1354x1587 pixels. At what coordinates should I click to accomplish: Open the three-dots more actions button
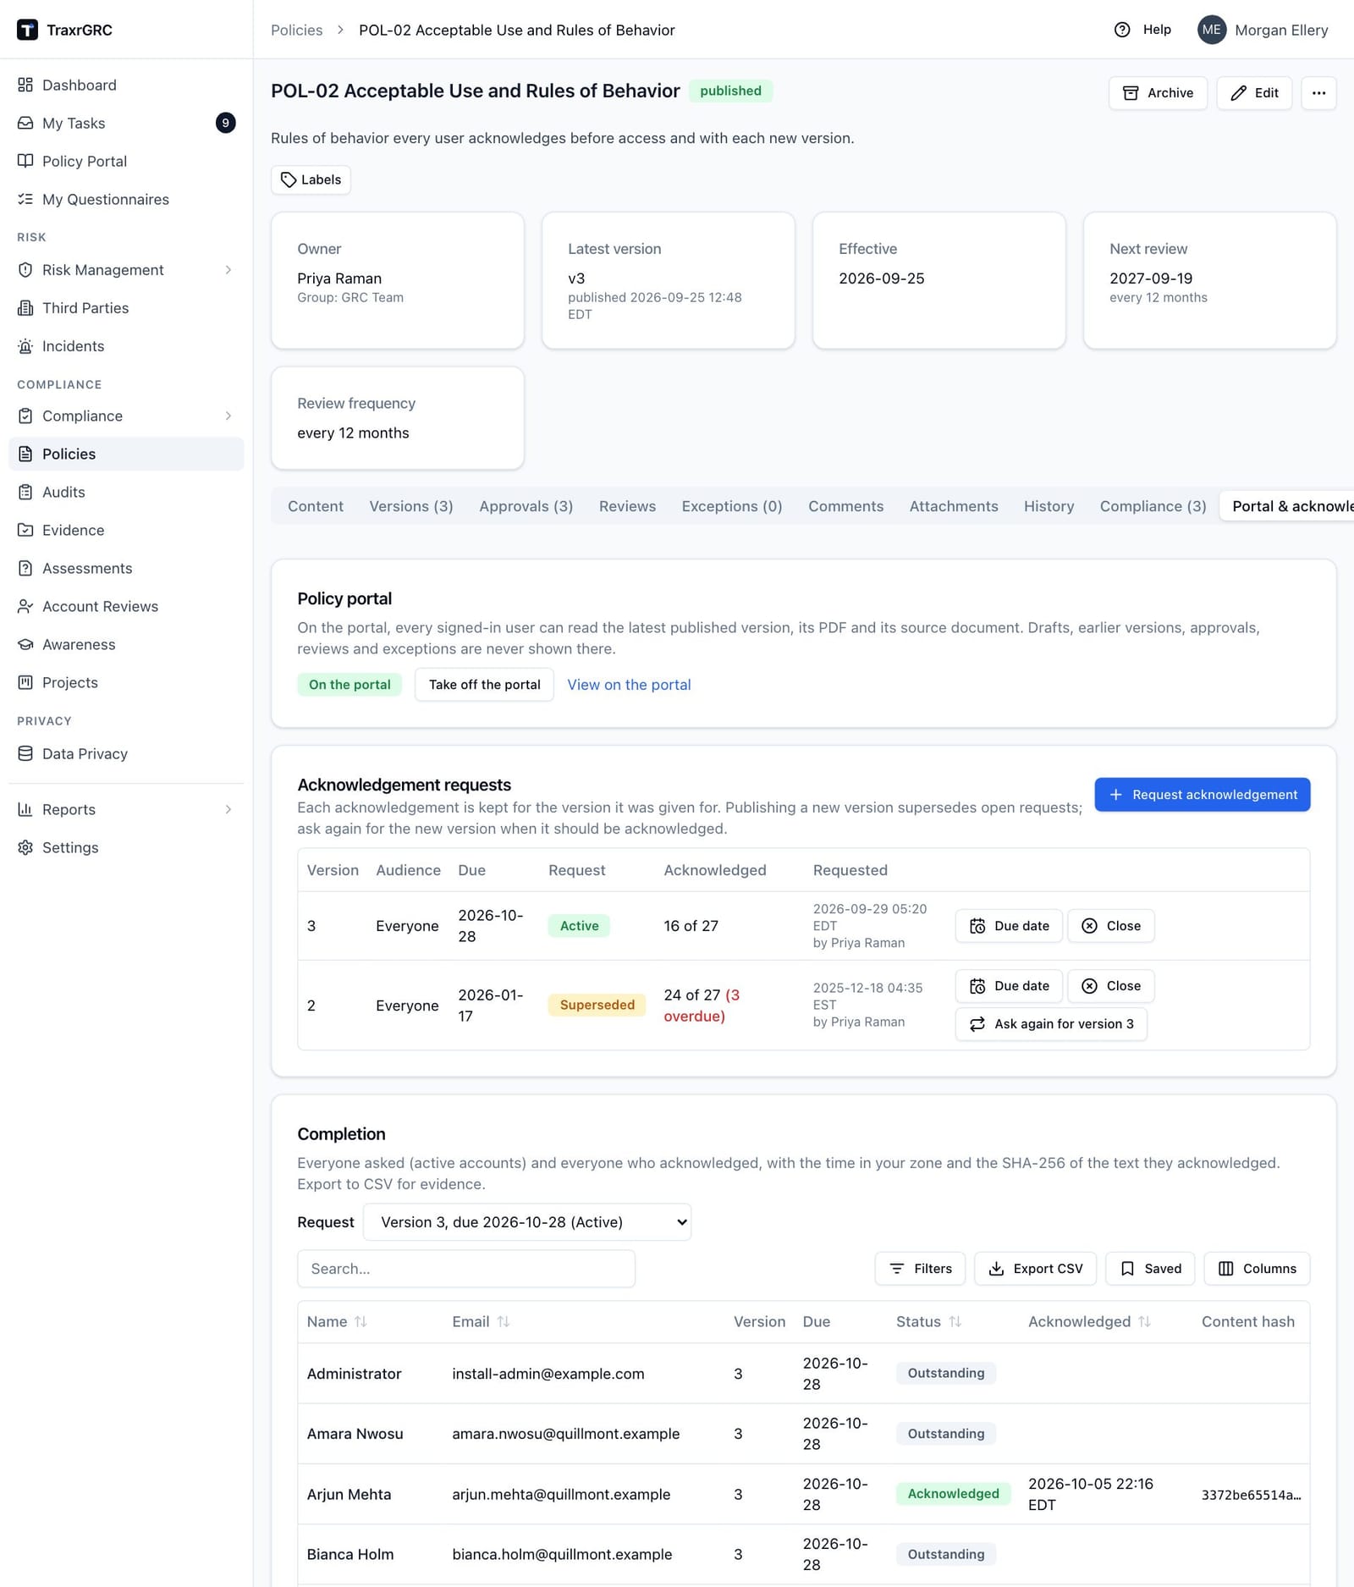tap(1318, 93)
